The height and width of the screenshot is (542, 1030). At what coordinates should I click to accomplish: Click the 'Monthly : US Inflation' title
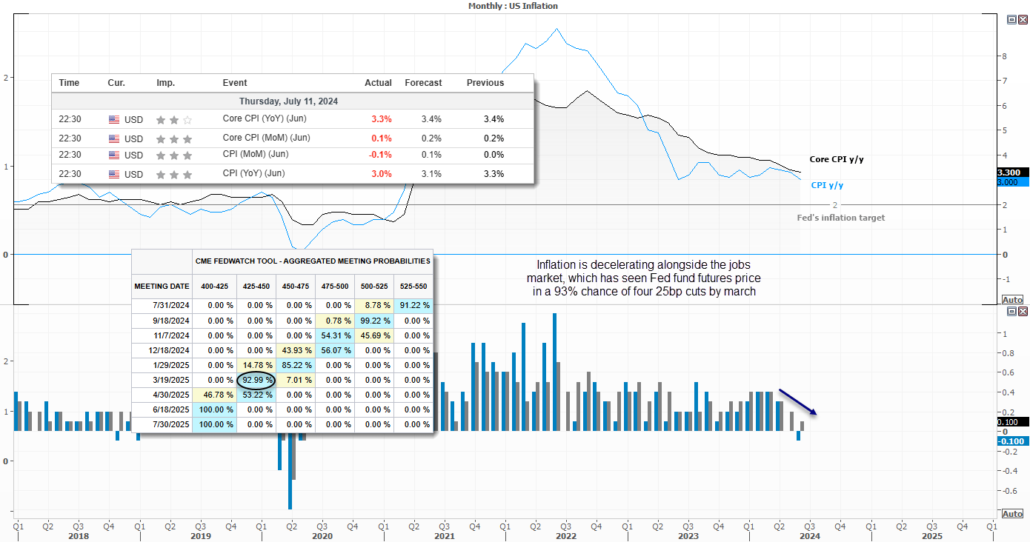click(x=513, y=6)
